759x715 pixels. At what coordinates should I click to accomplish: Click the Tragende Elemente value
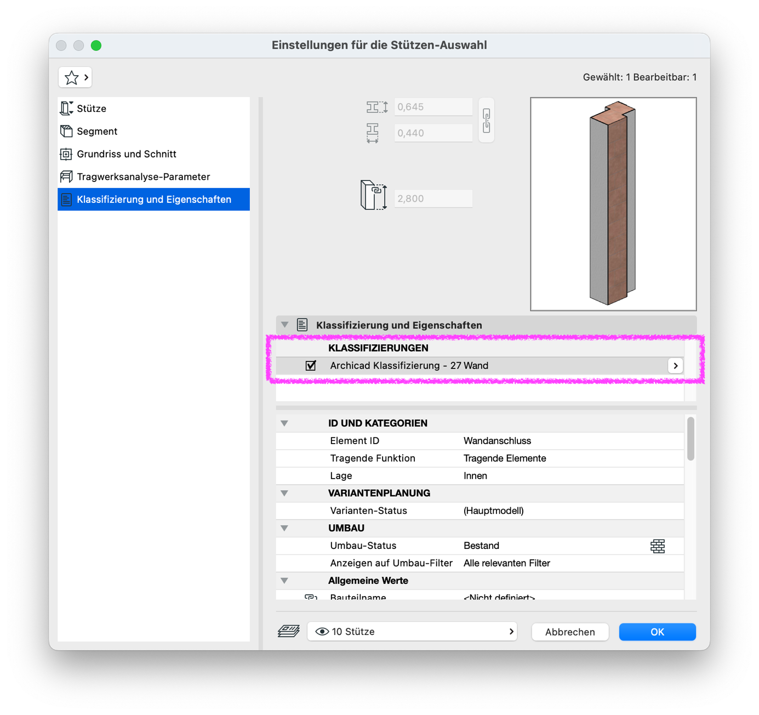click(x=505, y=458)
